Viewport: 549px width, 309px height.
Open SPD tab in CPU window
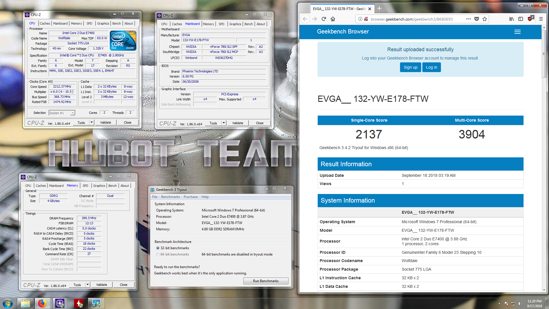[x=89, y=23]
